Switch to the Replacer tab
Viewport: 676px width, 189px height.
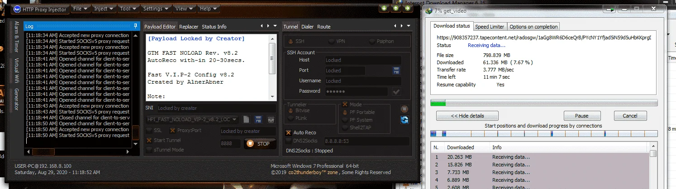coord(189,27)
